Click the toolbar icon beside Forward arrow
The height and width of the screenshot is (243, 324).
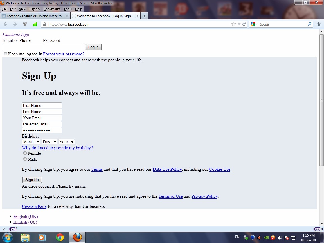point(25,24)
